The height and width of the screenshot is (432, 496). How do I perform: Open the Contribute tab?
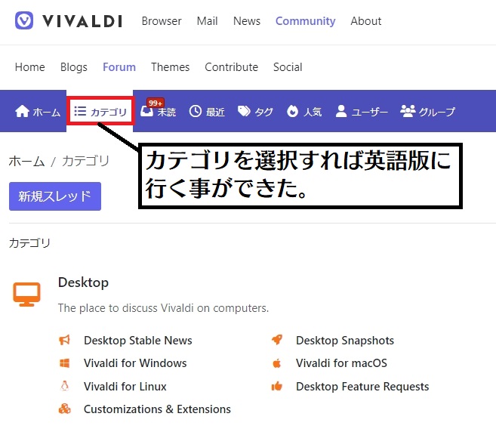click(x=231, y=67)
